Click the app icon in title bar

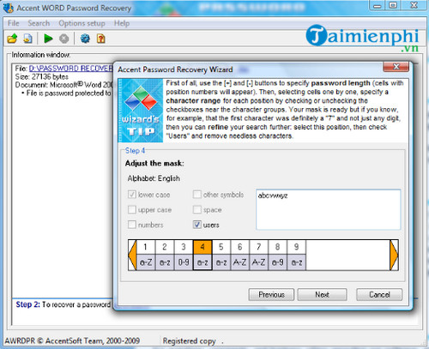pos(9,8)
